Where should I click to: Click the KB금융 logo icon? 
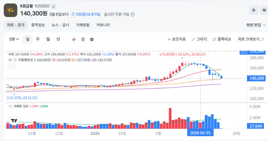pyautogui.click(x=10, y=10)
